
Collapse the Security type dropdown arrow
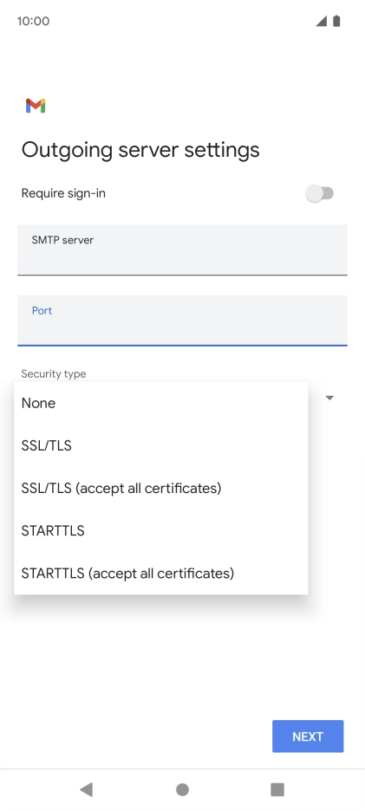coord(329,398)
